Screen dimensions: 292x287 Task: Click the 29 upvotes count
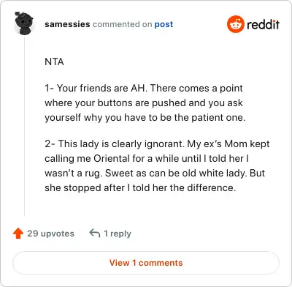(50, 234)
